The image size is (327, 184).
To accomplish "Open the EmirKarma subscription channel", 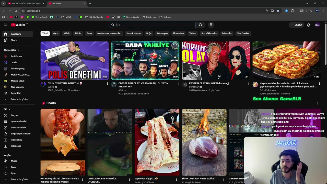I will 17,56.
